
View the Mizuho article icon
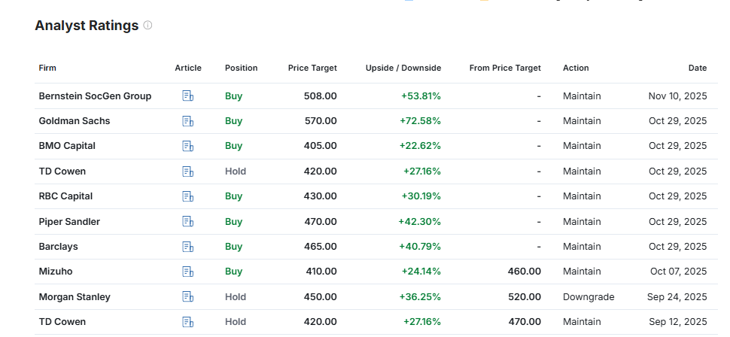[188, 272]
